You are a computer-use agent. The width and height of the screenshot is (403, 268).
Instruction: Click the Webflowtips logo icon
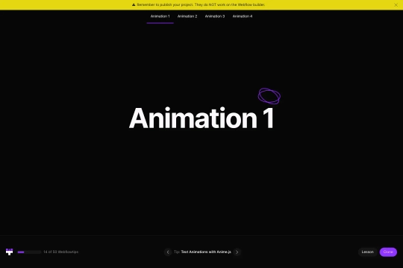[x=9, y=252]
